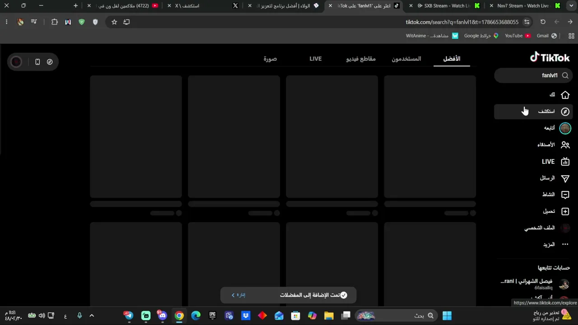Open Messages (الرسائل) paper plane icon
This screenshot has width=578, height=325.
coord(565,178)
